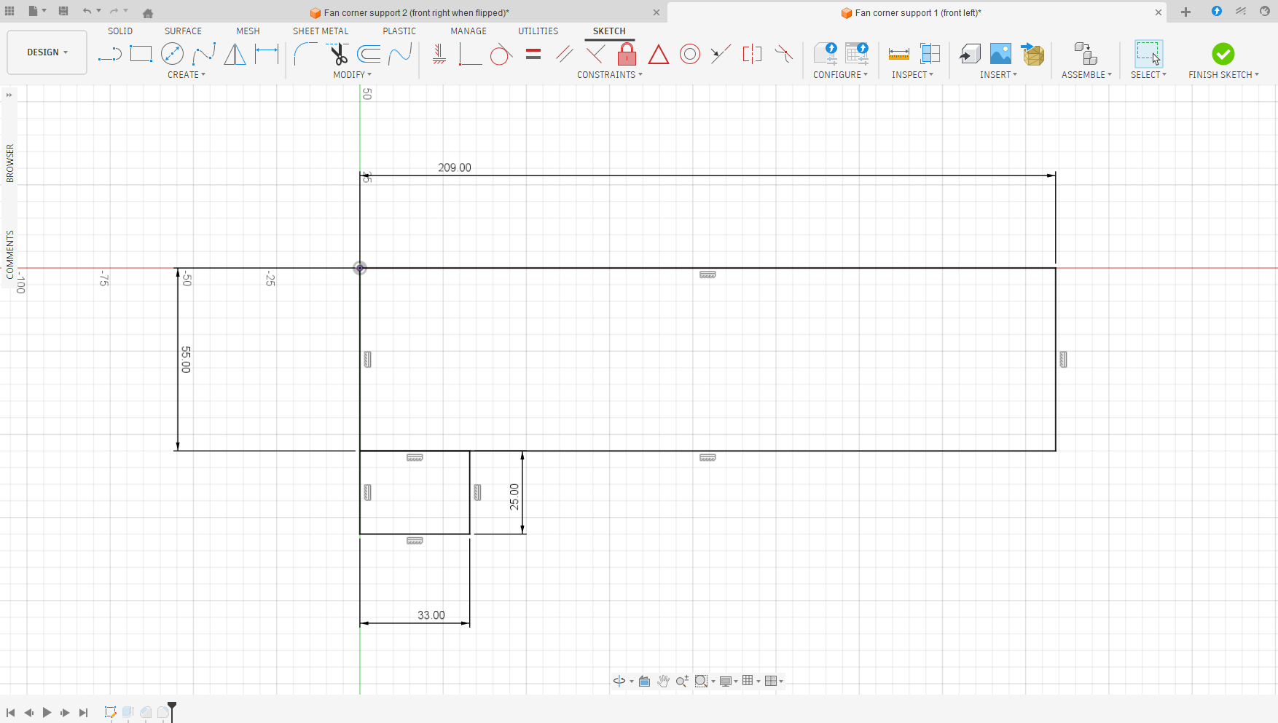
Task: Apply the Equal constraint
Action: click(533, 54)
